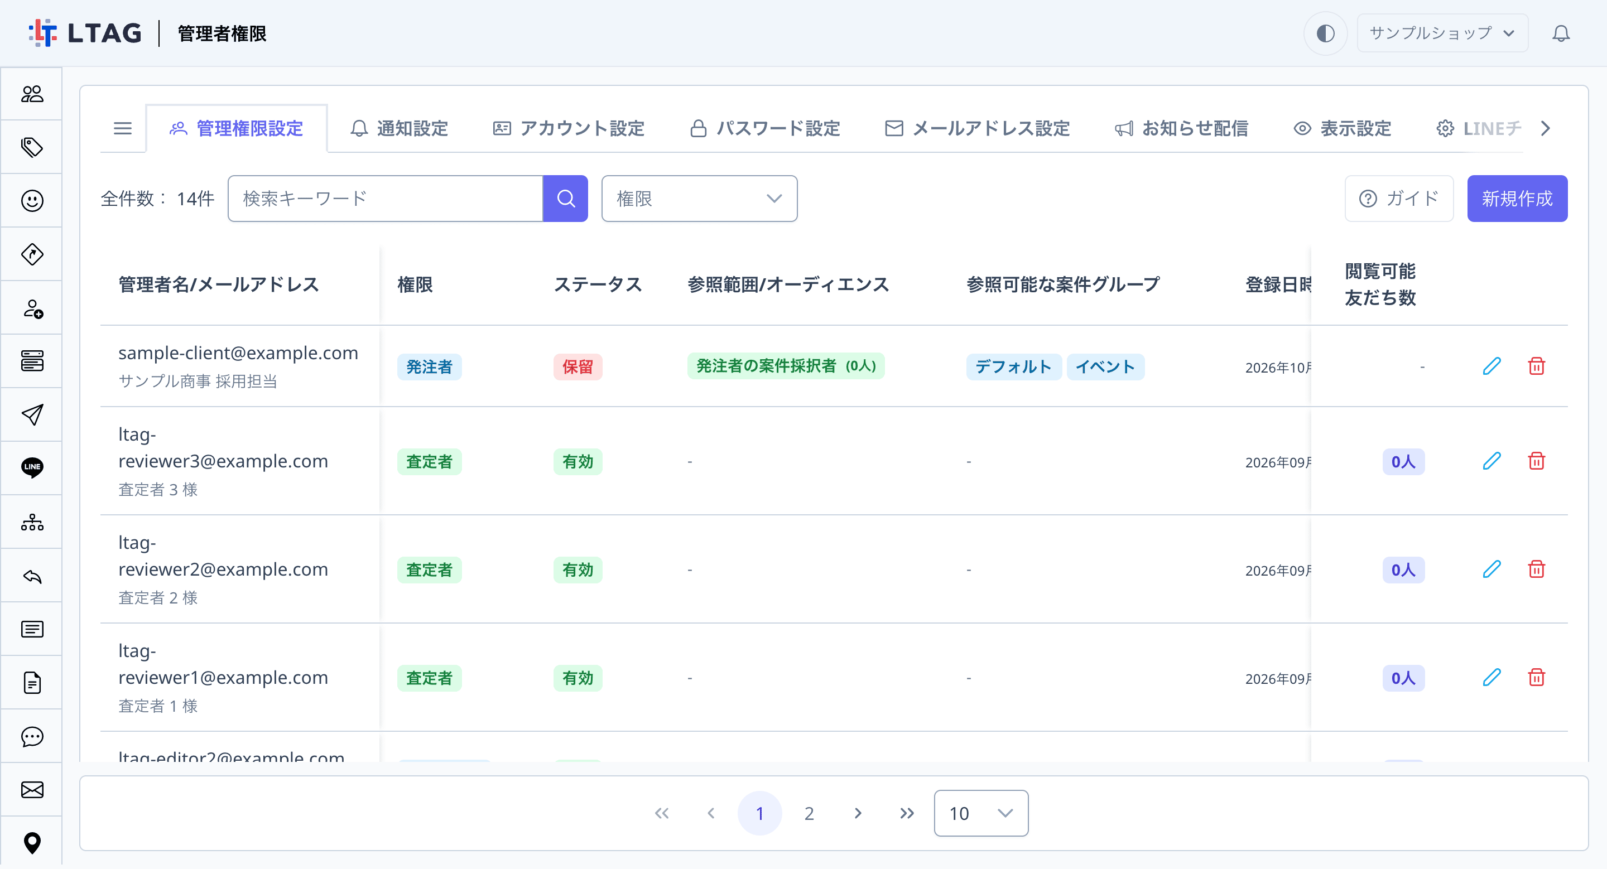
Task: Jump to last page double arrow
Action: coord(907,813)
